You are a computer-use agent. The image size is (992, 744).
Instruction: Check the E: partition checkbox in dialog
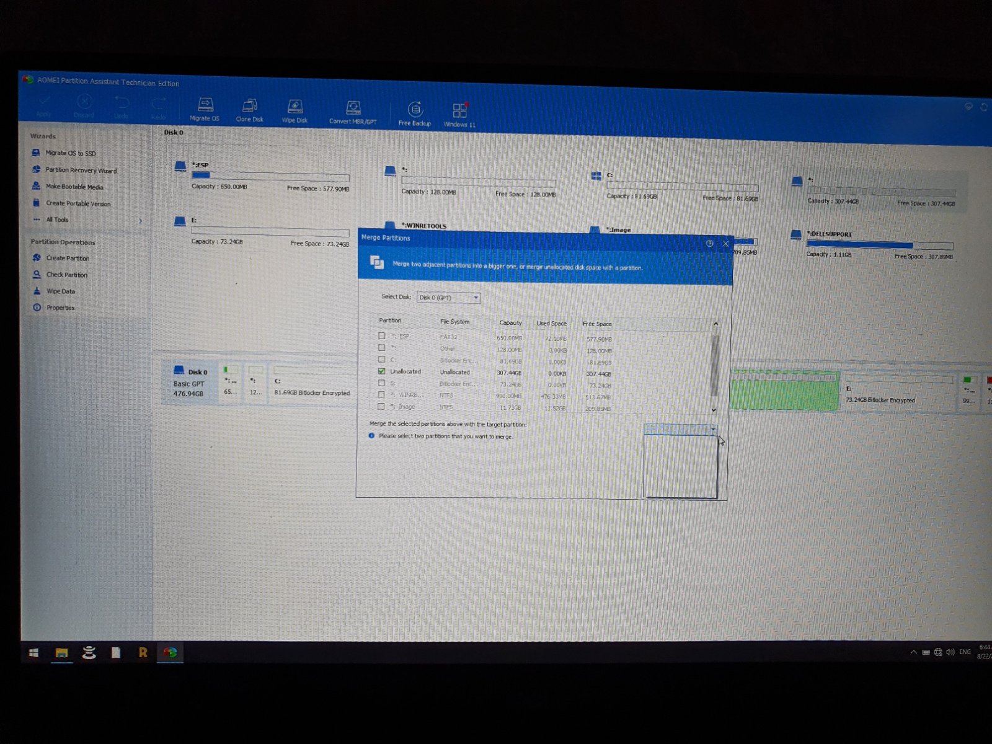tap(382, 383)
